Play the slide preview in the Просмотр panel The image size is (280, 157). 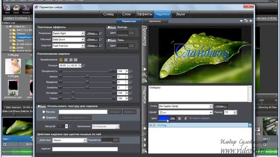[145, 69]
